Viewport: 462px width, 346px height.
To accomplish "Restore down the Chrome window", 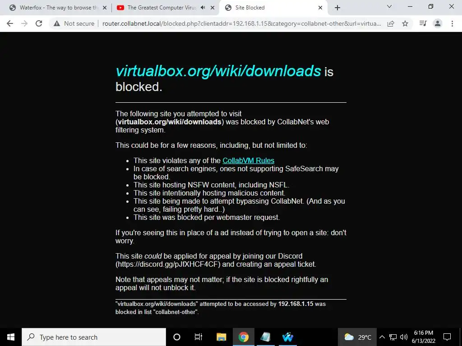I will click(431, 6).
